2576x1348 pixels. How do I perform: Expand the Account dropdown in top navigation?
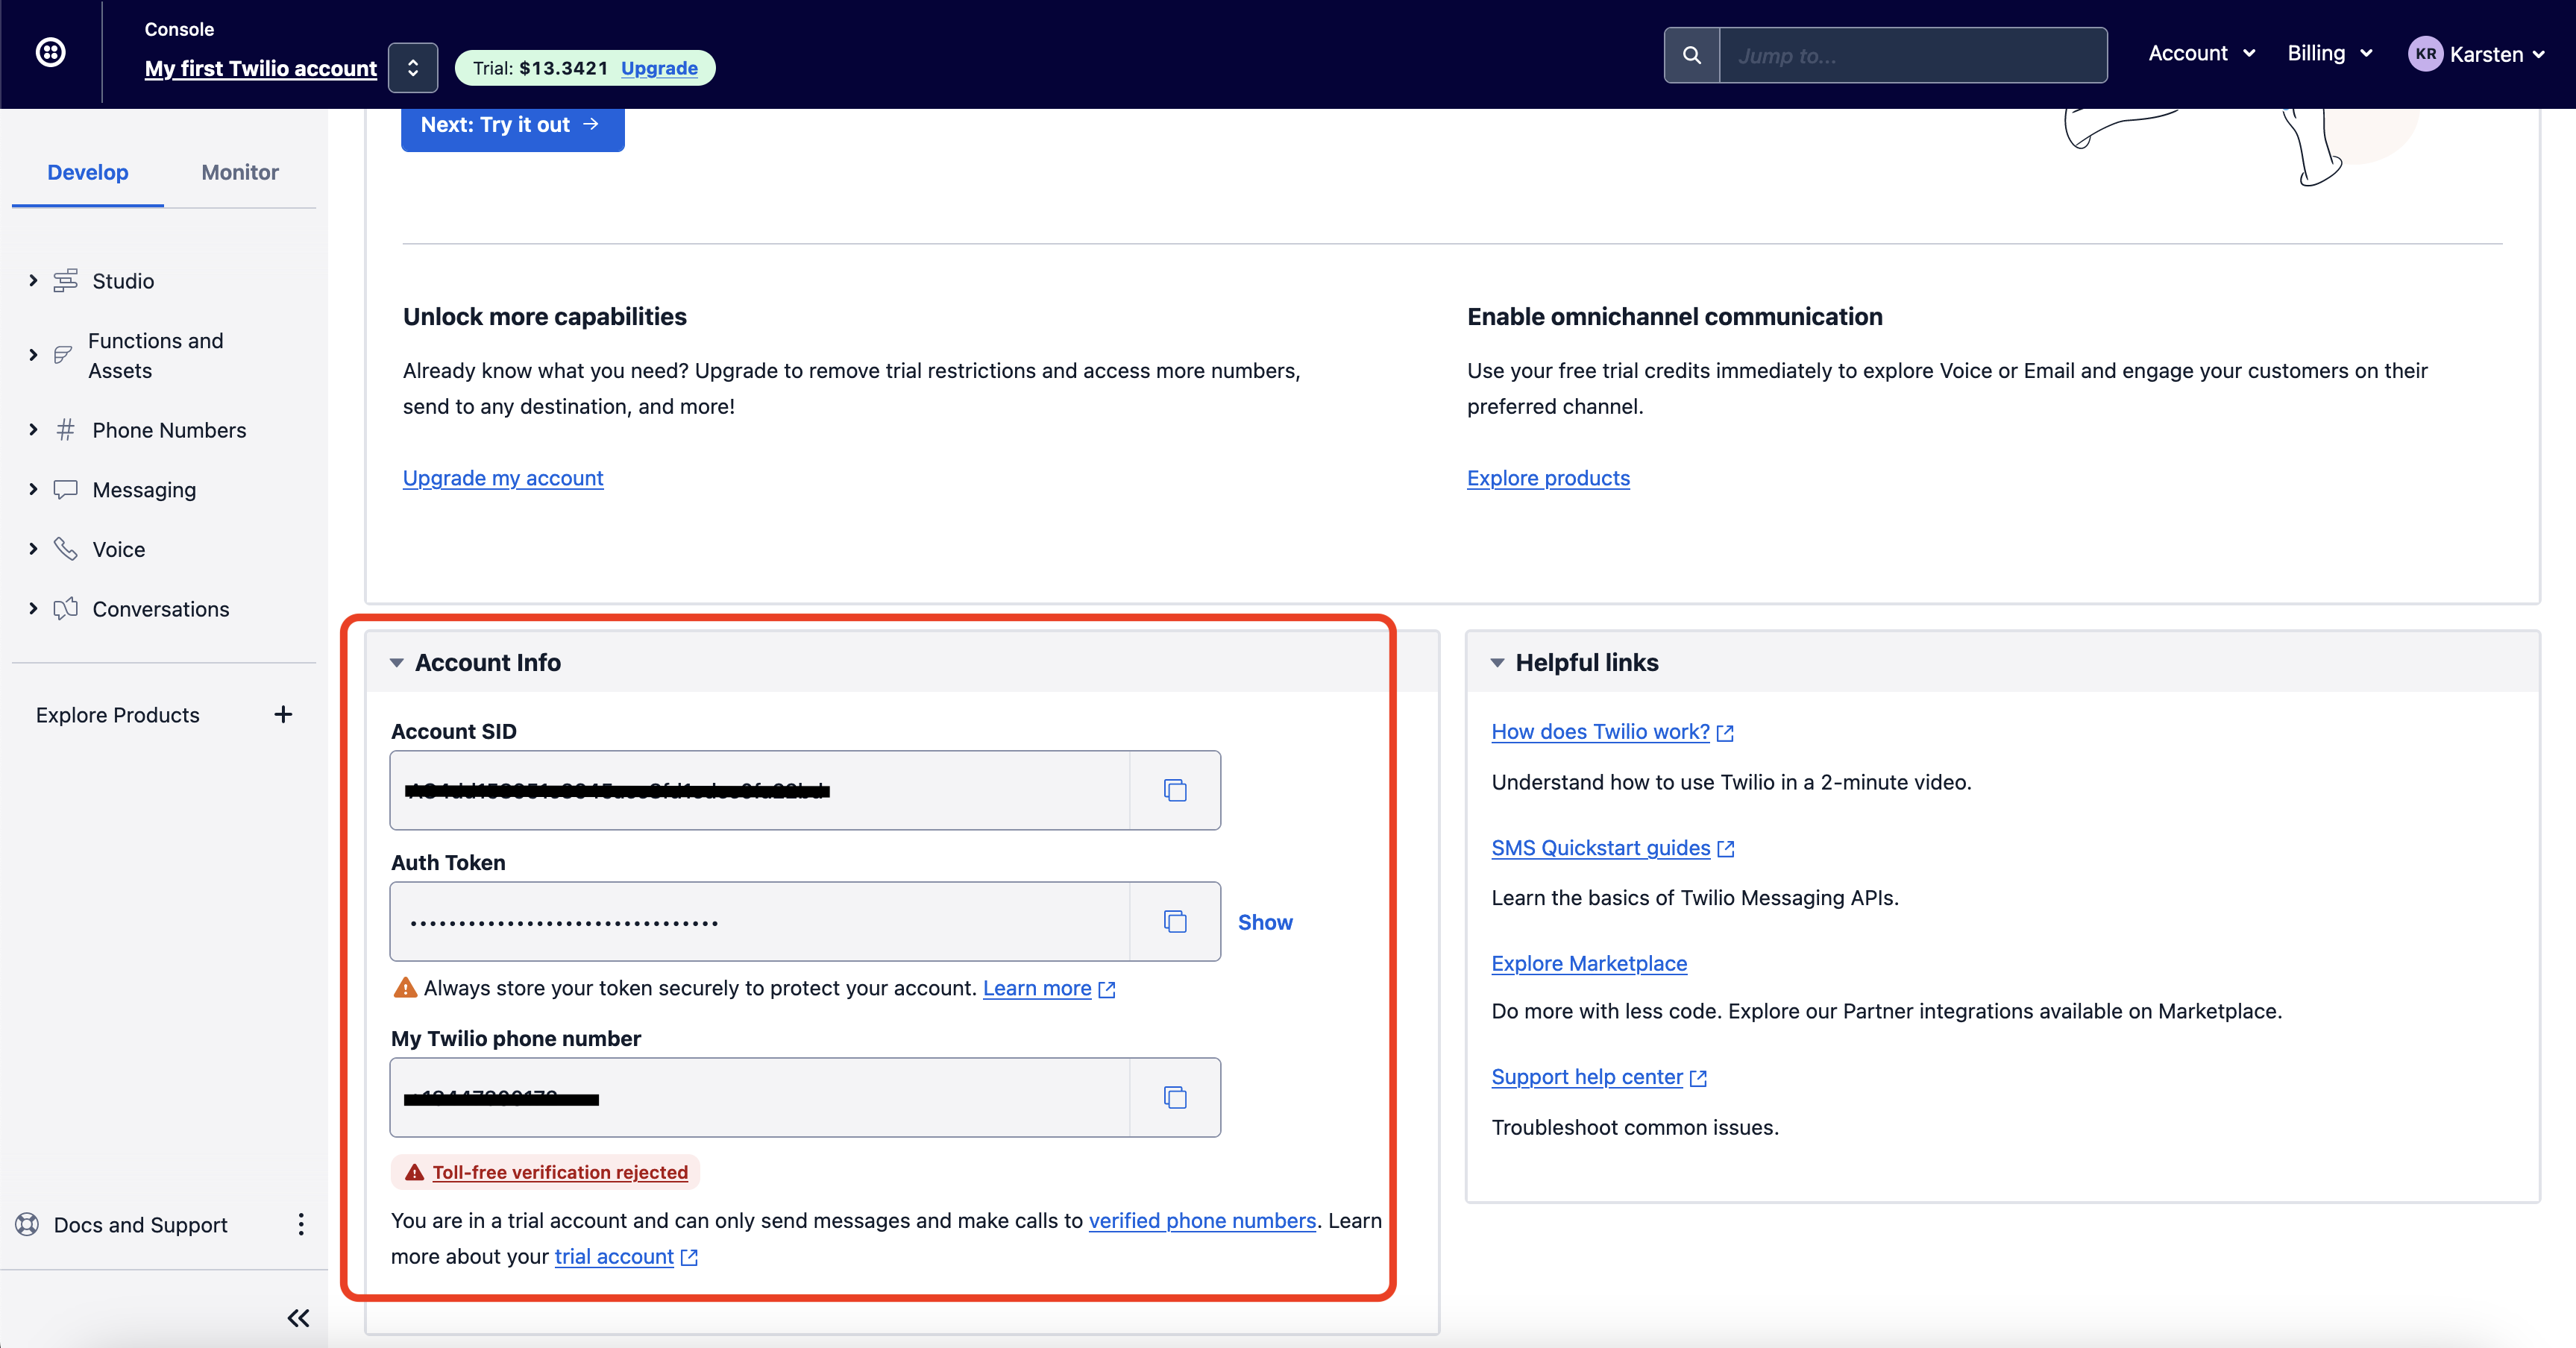[2198, 53]
